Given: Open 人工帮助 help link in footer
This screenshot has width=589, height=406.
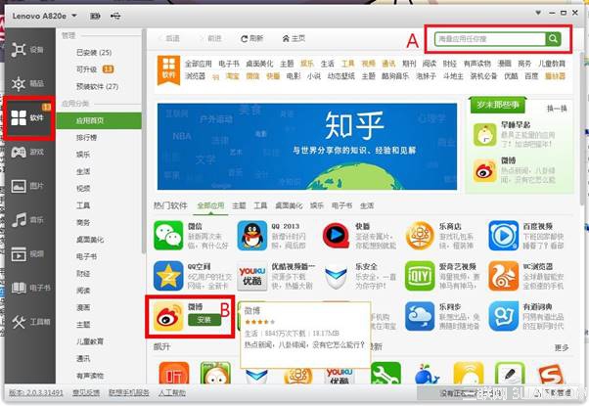Looking at the screenshot, I should coord(172,393).
